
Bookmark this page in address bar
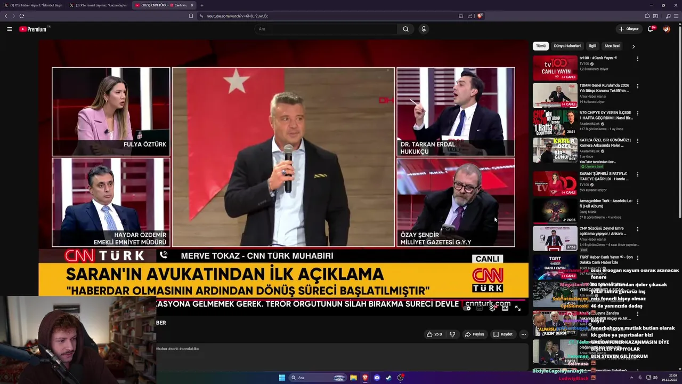[x=191, y=16]
